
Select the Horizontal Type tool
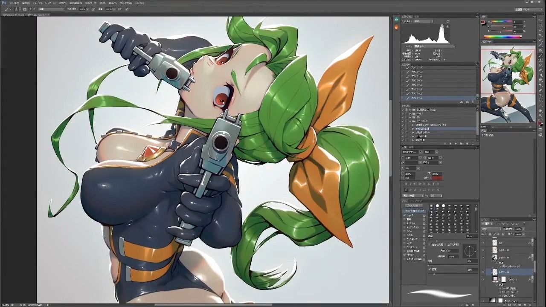[540, 95]
